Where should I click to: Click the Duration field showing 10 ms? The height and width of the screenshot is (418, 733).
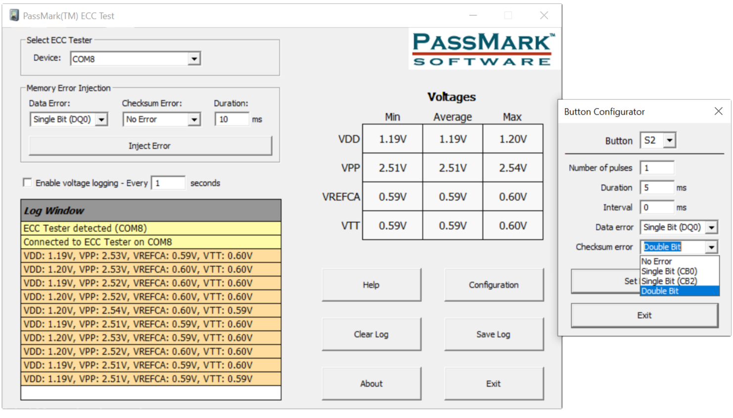[x=232, y=119]
